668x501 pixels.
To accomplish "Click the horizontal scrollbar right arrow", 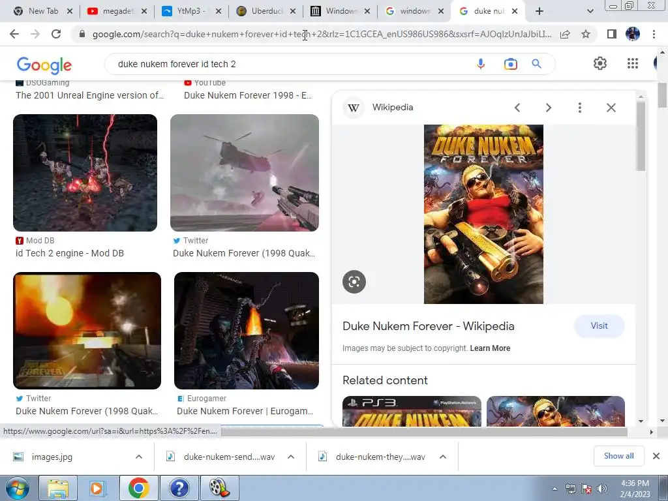I will tap(651, 432).
